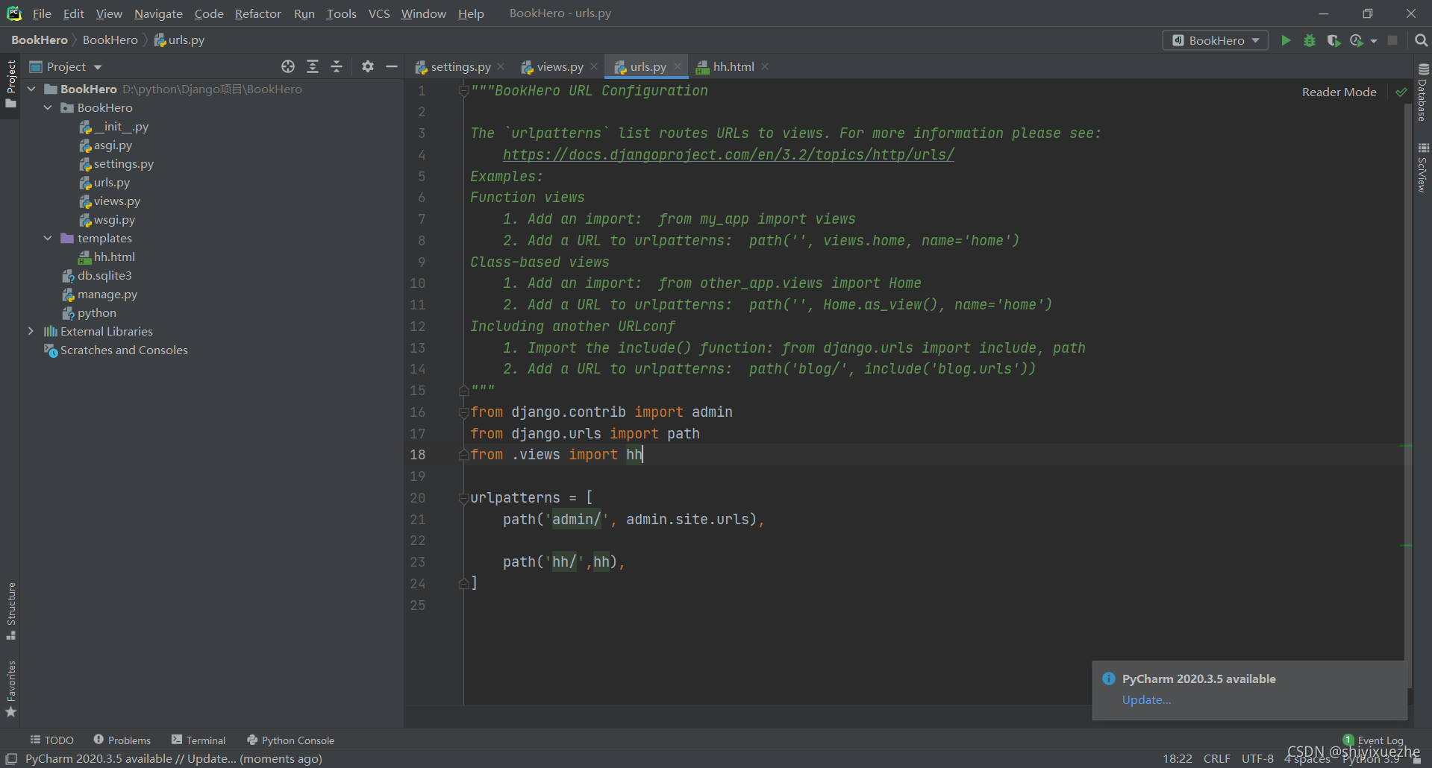The height and width of the screenshot is (768, 1432).
Task: Open the Refactor menu
Action: coord(257,13)
